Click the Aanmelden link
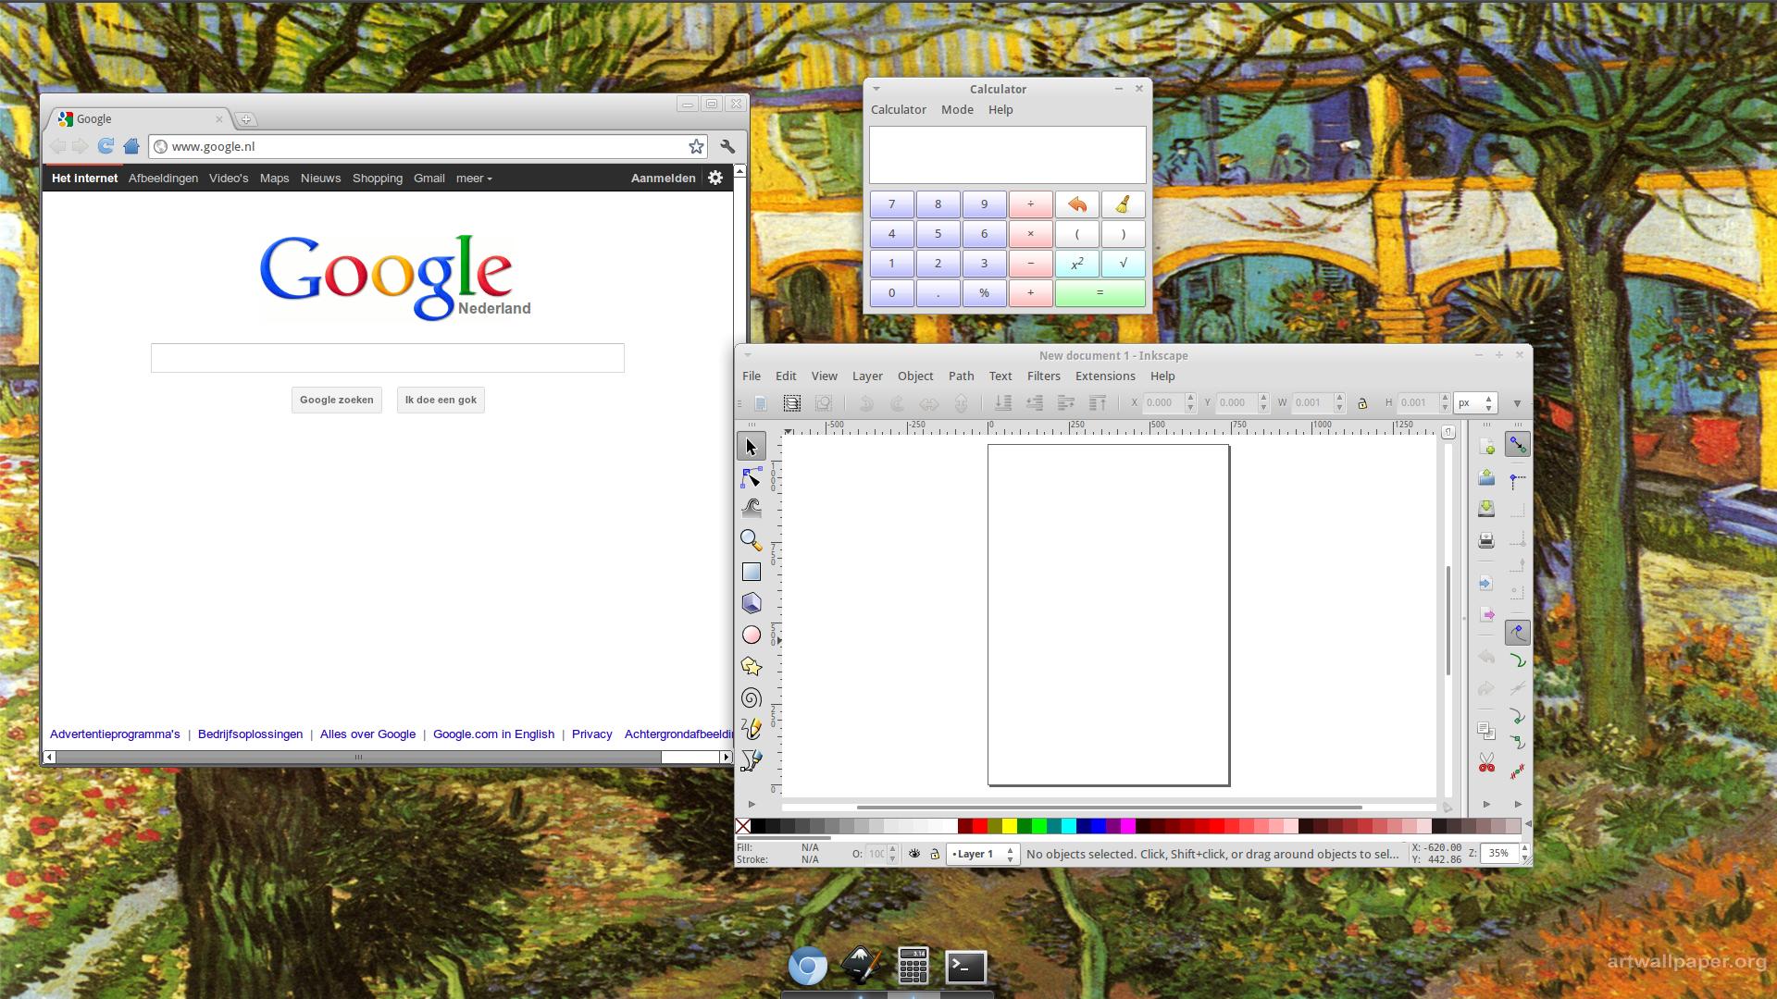1777x999 pixels. (x=663, y=178)
